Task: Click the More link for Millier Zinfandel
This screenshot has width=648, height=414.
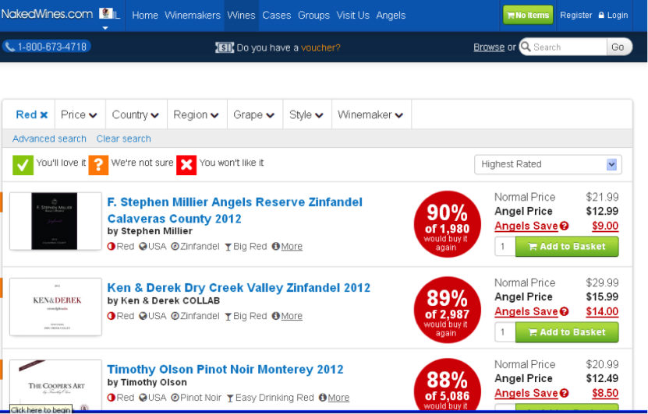Action: pyautogui.click(x=292, y=247)
